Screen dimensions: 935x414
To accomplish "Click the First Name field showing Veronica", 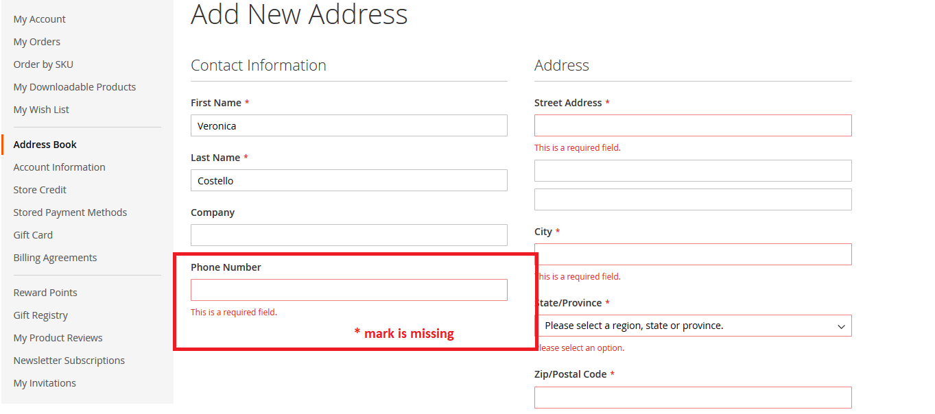I will 348,125.
